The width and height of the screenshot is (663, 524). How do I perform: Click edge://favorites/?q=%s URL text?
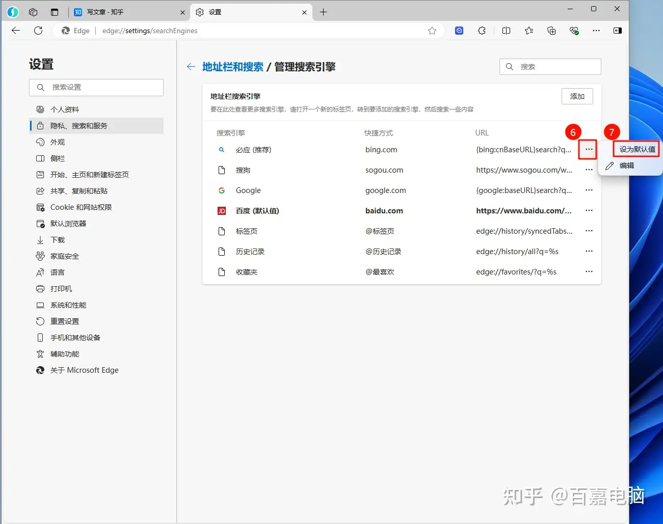(516, 272)
